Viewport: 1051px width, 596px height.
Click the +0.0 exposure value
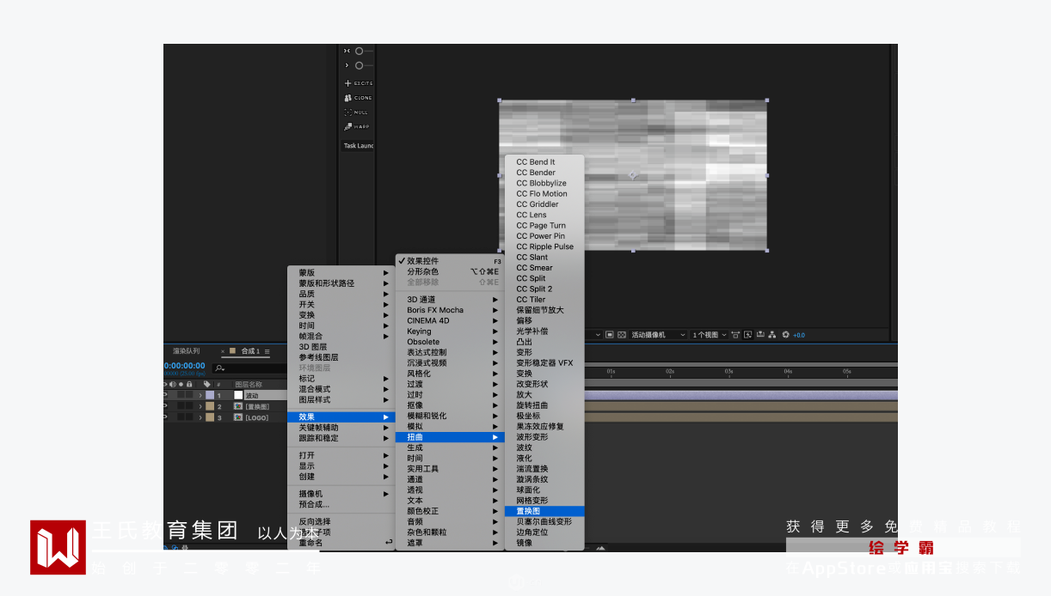(x=799, y=335)
